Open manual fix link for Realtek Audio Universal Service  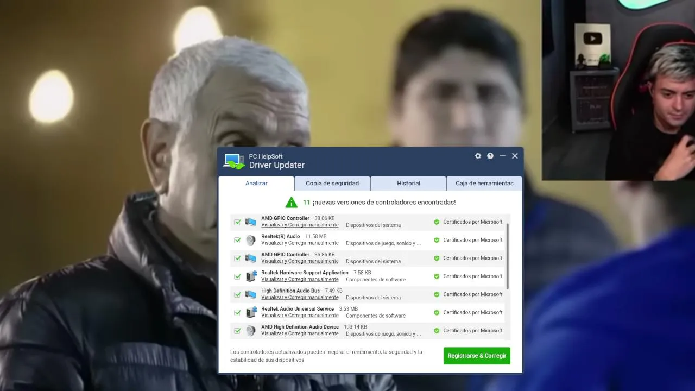(300, 316)
